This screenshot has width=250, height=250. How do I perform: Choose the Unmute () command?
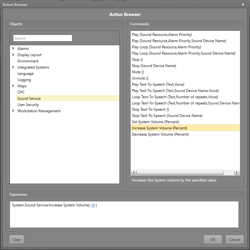[x=140, y=78]
